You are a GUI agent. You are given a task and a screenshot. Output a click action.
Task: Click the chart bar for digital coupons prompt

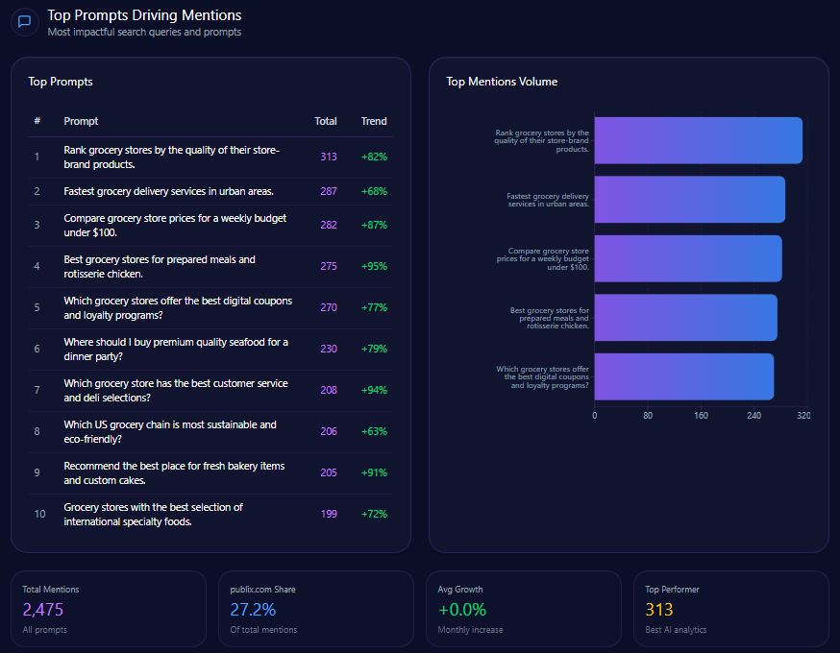tap(683, 376)
